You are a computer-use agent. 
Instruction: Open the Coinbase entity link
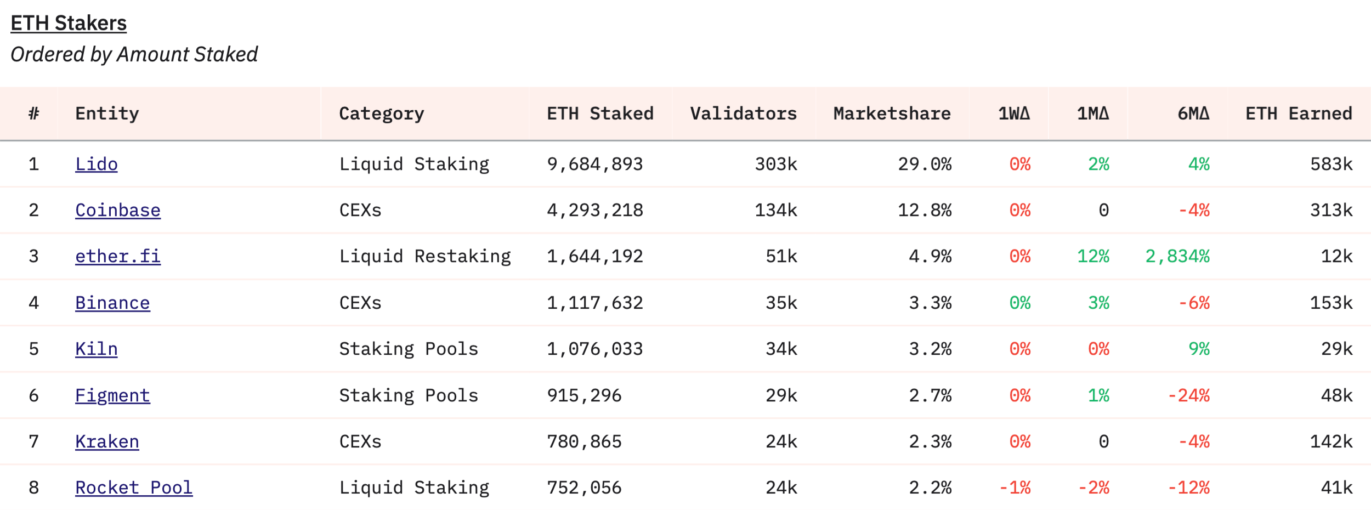point(118,210)
